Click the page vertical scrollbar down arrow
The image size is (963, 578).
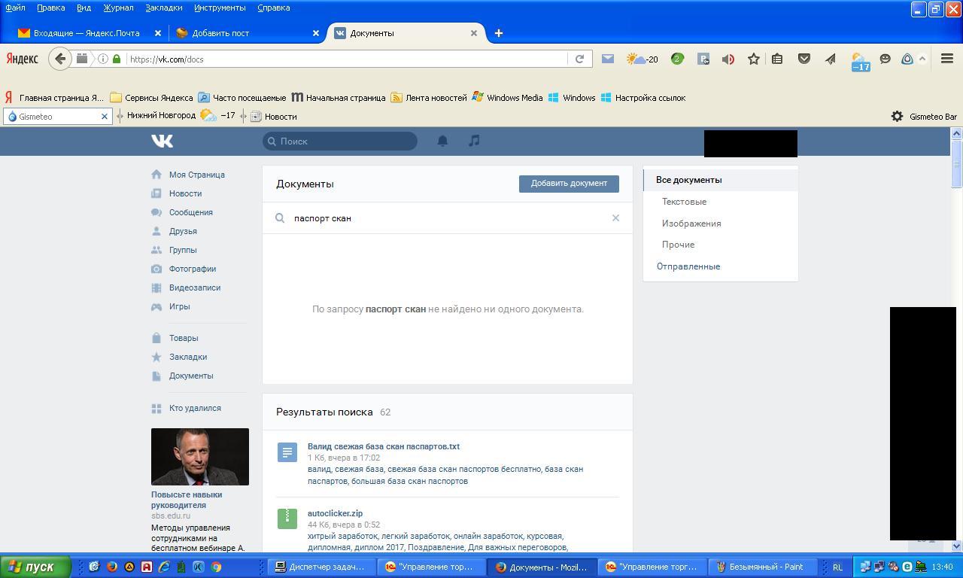point(956,546)
